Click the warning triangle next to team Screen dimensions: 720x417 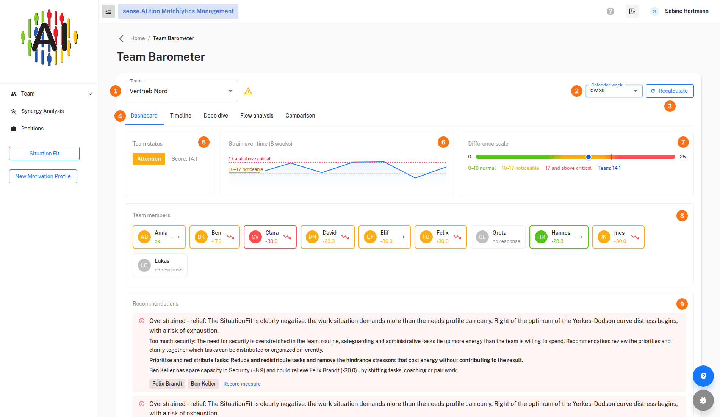[x=248, y=91]
